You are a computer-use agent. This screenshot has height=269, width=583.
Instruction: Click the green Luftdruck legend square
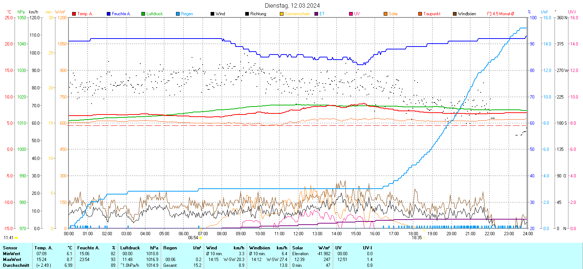coord(143,14)
